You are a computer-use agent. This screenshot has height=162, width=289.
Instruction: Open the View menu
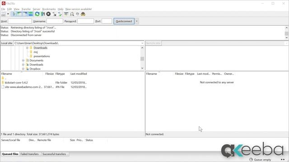point(17,9)
